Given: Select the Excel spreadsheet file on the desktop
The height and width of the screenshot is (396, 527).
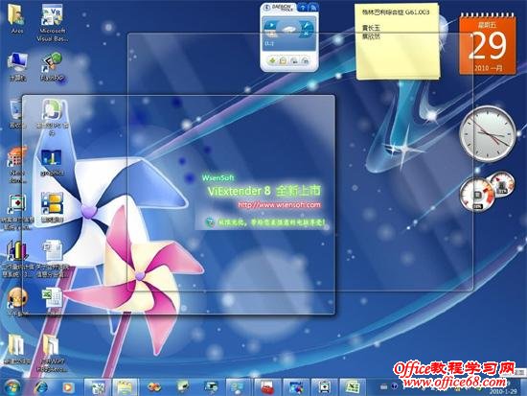Looking at the screenshot, I should click(x=52, y=298).
